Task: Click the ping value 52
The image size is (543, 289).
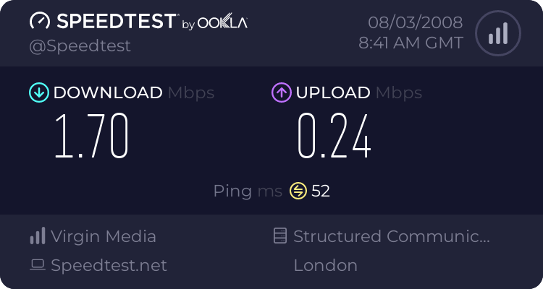Action: (321, 191)
